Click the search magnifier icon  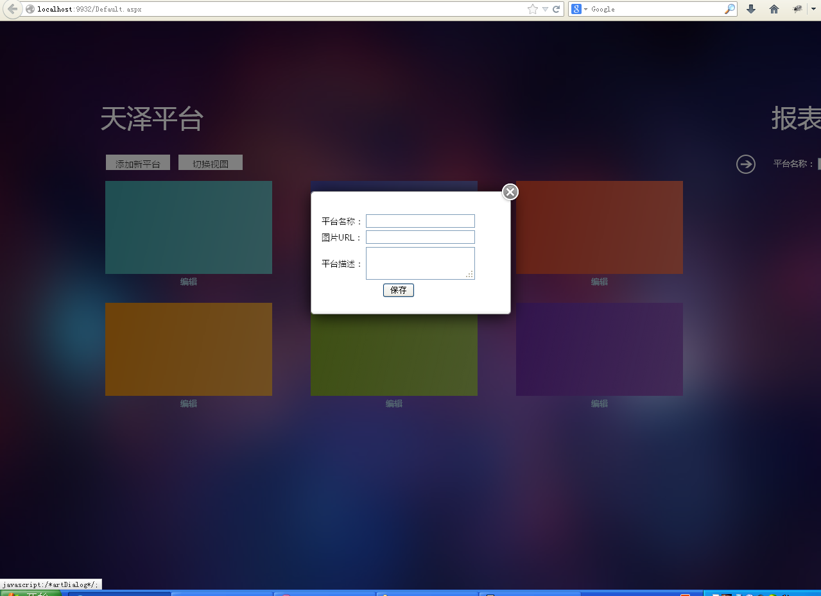pos(730,9)
